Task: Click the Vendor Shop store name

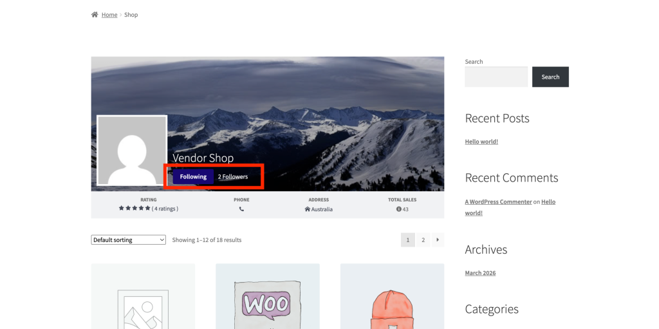Action: (203, 158)
